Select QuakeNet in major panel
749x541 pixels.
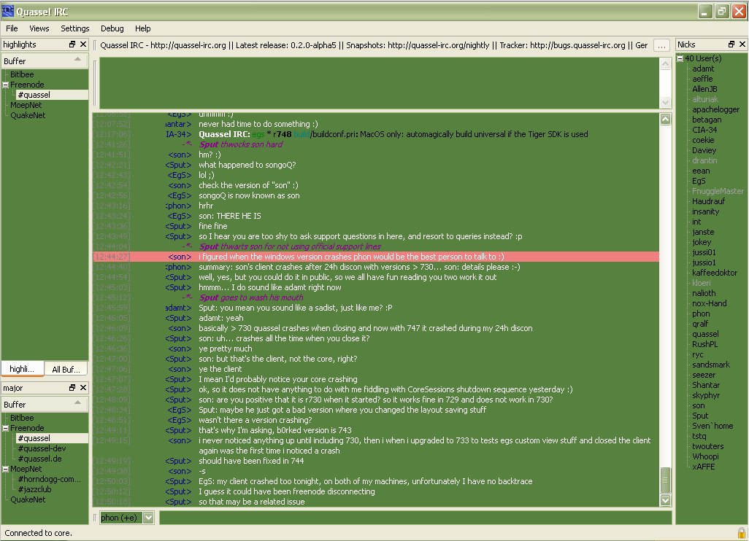point(28,500)
